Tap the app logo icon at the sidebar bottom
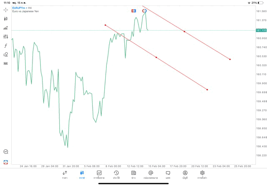This screenshot has width=267, height=186. (x=6, y=162)
